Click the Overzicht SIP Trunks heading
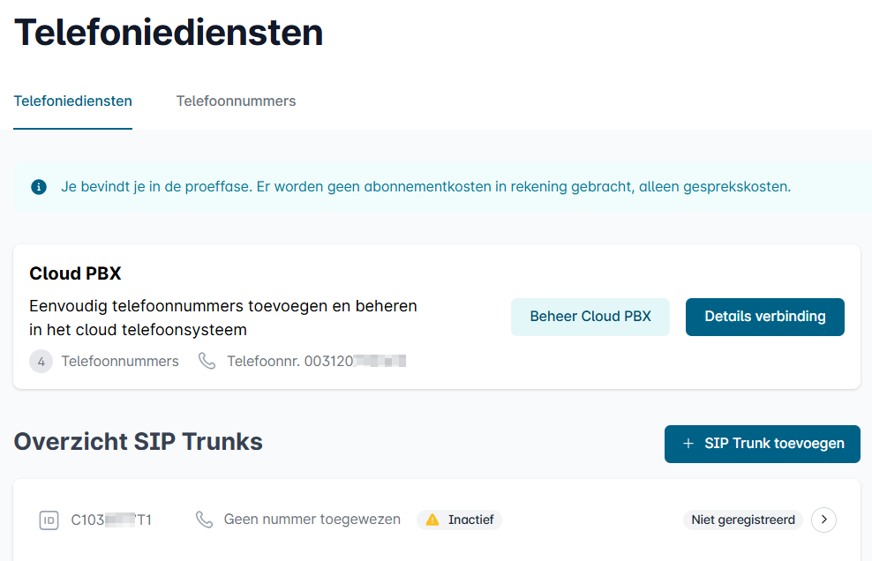This screenshot has width=872, height=561. click(138, 441)
